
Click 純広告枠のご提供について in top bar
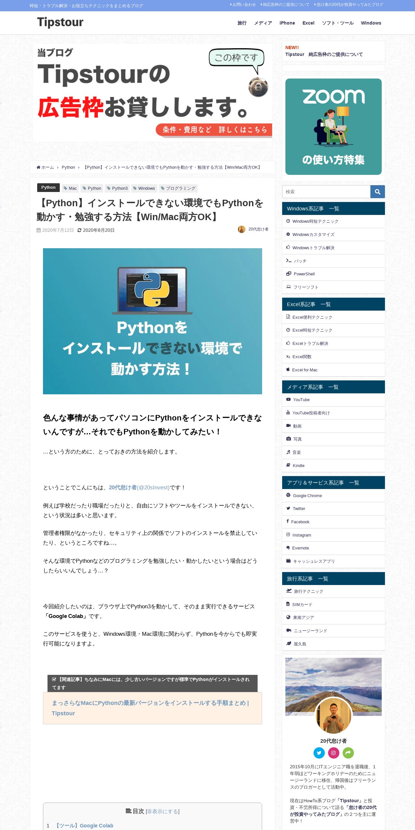[285, 5]
